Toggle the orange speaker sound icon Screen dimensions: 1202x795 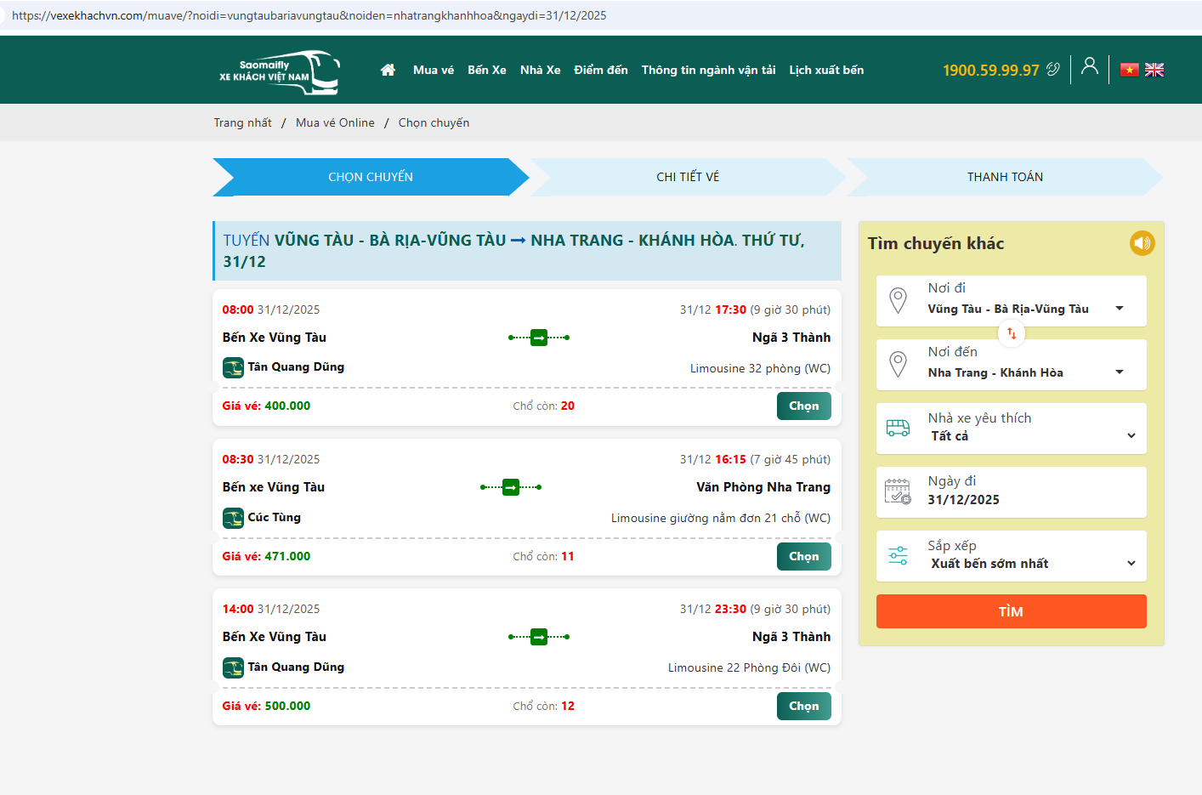tap(1142, 243)
